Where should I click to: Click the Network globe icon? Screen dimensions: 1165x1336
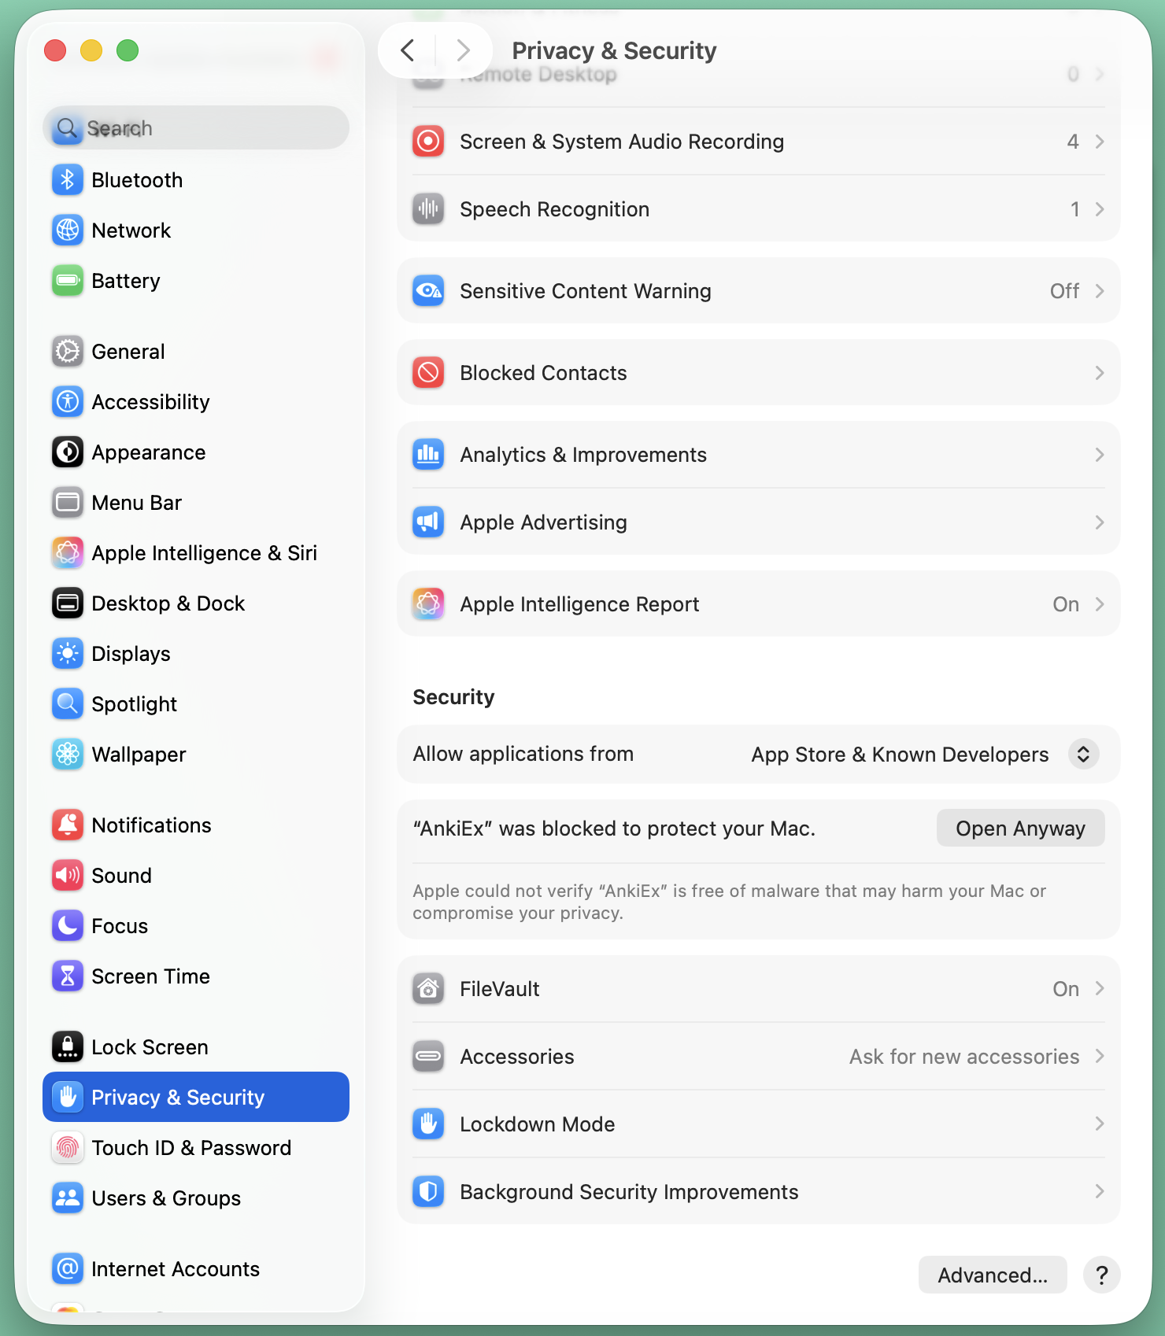68,231
